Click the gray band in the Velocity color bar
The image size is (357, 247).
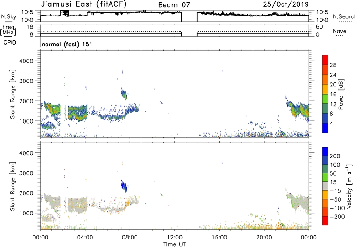[x=325, y=186]
